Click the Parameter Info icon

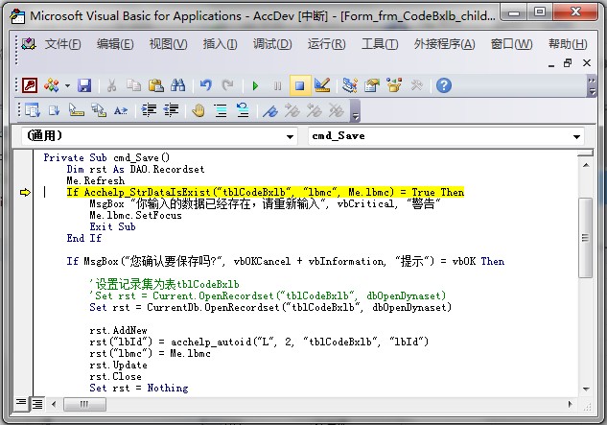tap(99, 110)
